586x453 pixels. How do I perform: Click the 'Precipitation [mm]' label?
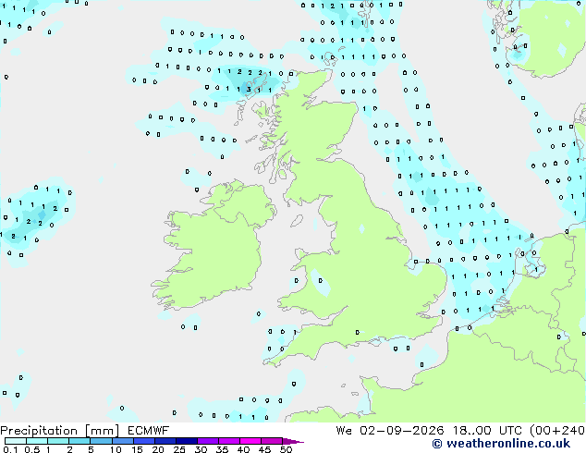(x=59, y=431)
